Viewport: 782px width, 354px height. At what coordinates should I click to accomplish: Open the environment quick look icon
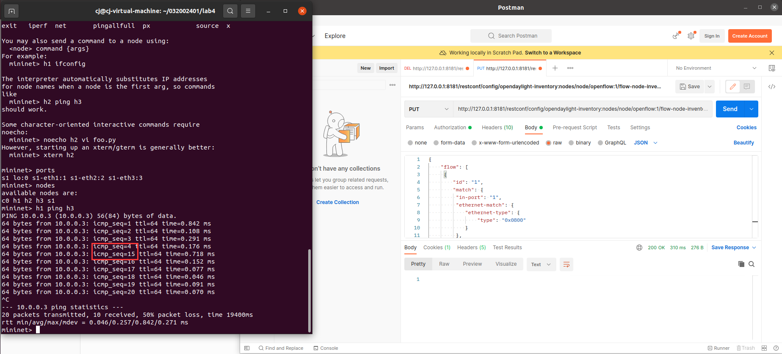[x=772, y=68]
